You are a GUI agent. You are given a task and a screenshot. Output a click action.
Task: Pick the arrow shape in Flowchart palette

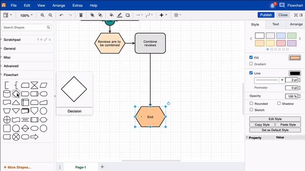(34, 137)
